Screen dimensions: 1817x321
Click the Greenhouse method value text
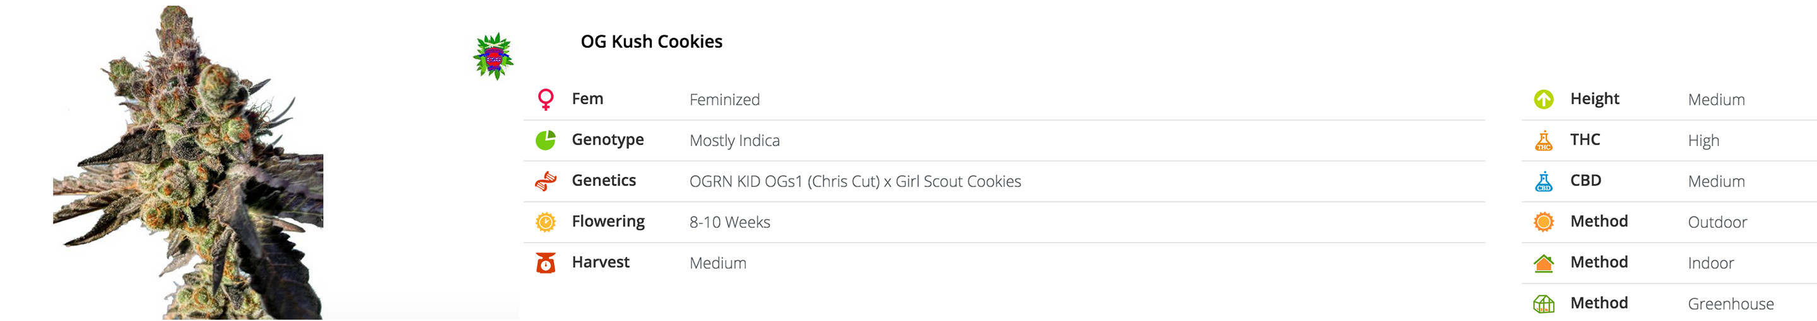tap(1730, 304)
